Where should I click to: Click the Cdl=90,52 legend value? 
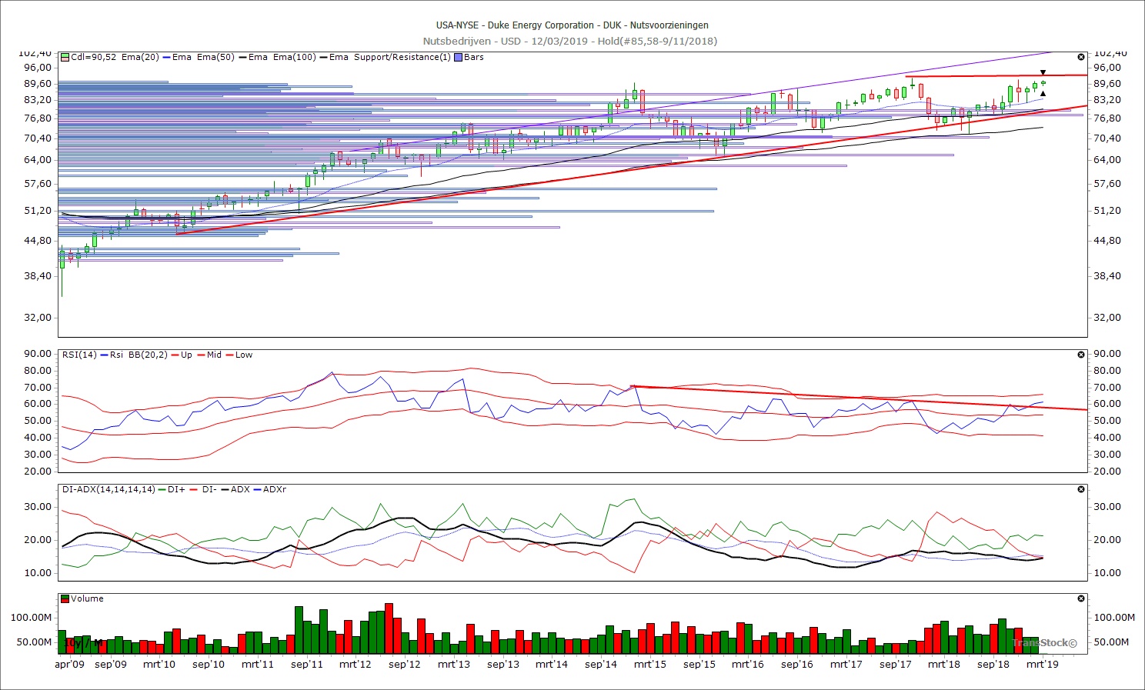click(94, 57)
